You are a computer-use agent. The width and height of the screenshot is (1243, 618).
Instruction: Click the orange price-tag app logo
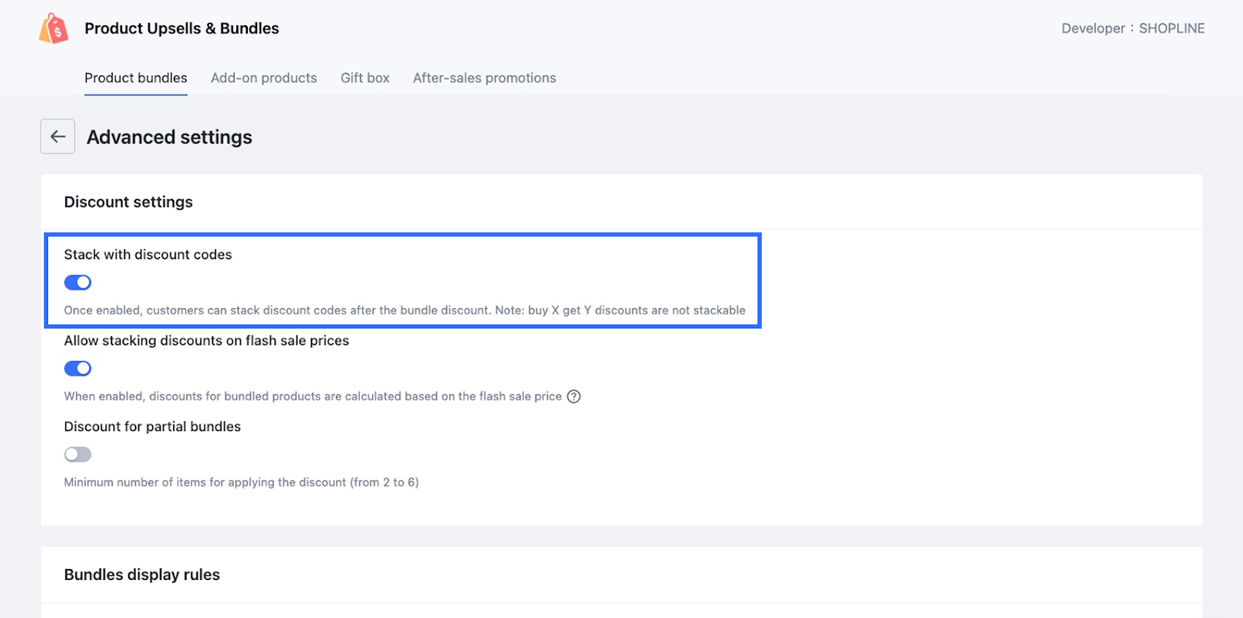[x=54, y=29]
